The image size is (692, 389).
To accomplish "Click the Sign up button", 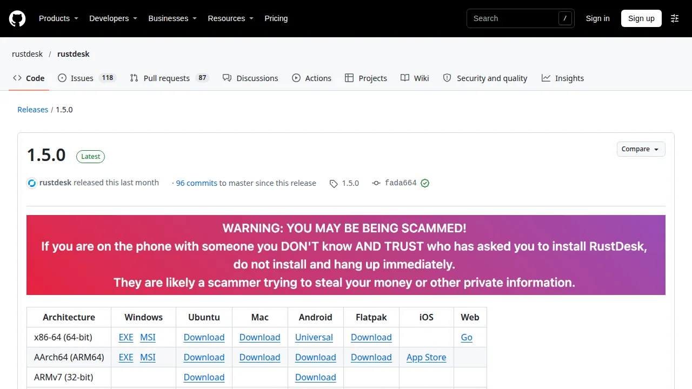I will point(641,18).
